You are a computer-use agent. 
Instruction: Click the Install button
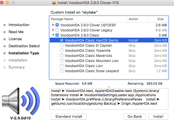[158, 116]
